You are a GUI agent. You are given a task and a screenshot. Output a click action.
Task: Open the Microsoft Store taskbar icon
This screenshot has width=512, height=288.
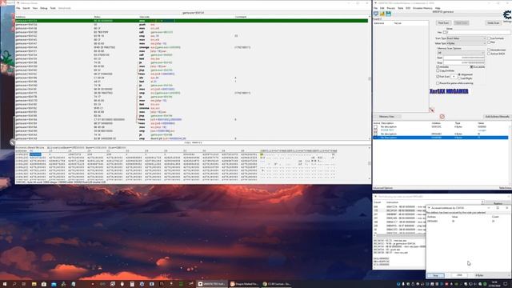pyautogui.click(x=44, y=284)
